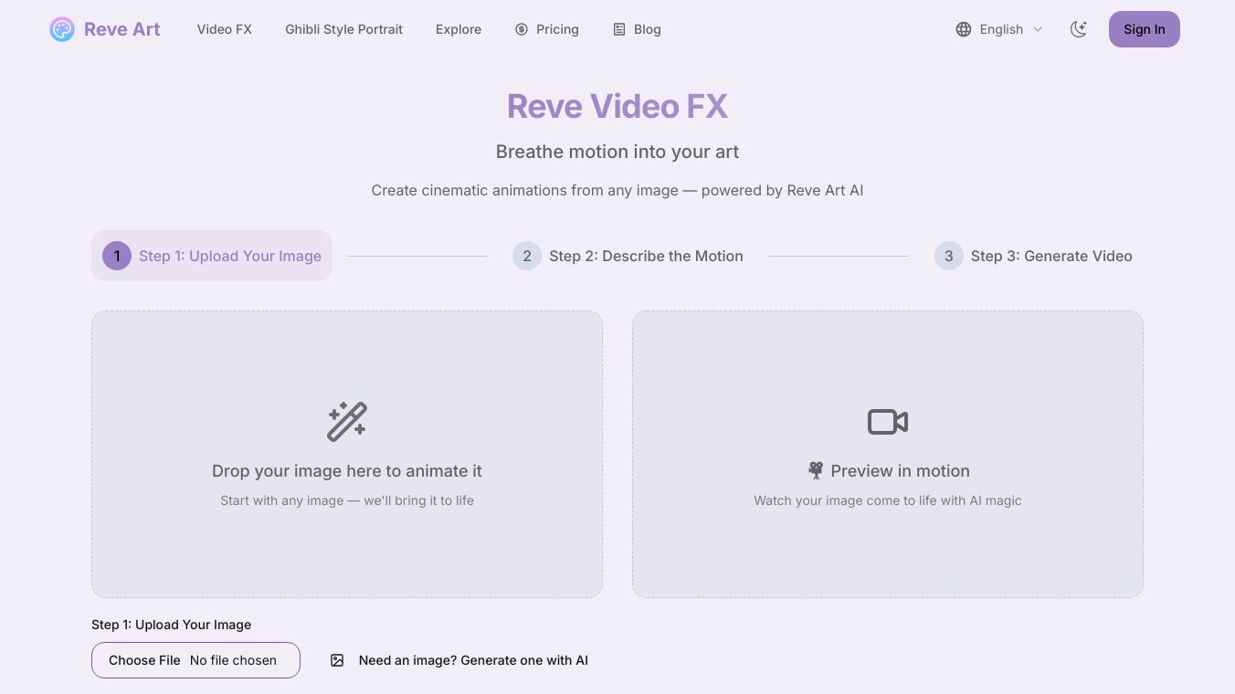Screen dimensions: 1235x694
Task: Click the step number 3 circle
Action: click(949, 256)
